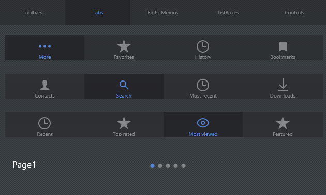This screenshot has width=326, height=195.
Task: Go to the fifth page indicator dot
Action: [x=183, y=166]
